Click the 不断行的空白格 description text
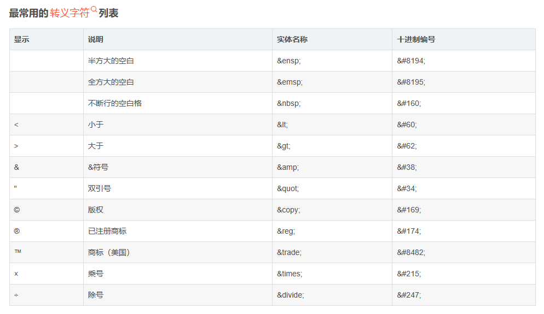This screenshot has height=314, width=544. [x=114, y=103]
